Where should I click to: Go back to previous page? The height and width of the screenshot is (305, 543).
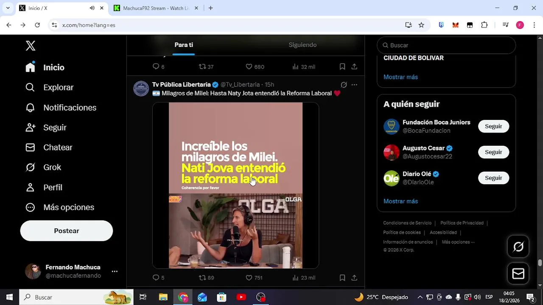click(9, 25)
